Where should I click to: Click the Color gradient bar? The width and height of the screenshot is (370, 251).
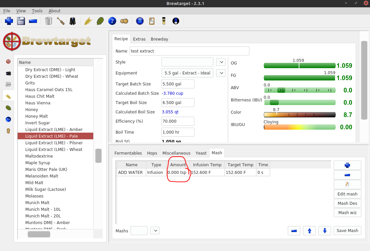point(300,115)
